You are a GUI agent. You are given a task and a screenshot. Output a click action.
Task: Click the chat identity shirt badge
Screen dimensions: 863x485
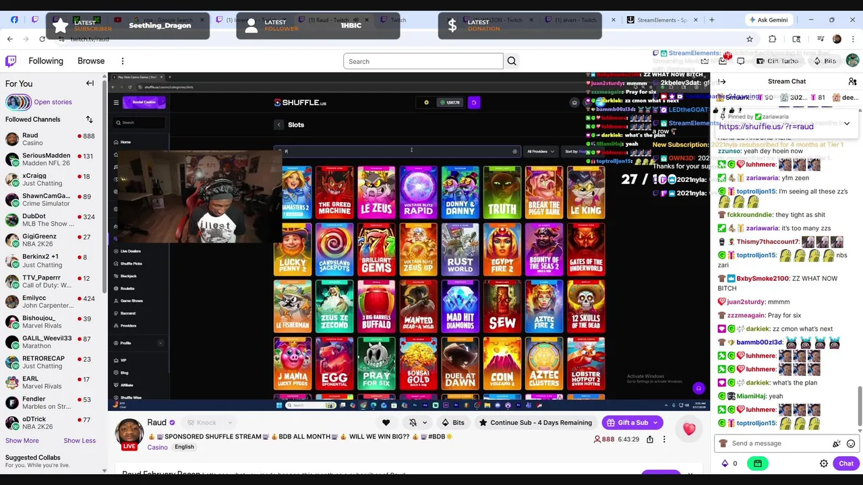click(723, 443)
